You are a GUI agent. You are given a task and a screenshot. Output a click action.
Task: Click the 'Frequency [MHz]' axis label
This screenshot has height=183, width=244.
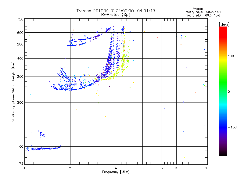coord(116,172)
